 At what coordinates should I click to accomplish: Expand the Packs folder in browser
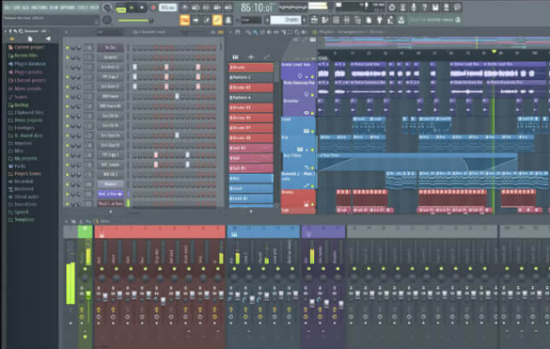coord(17,167)
